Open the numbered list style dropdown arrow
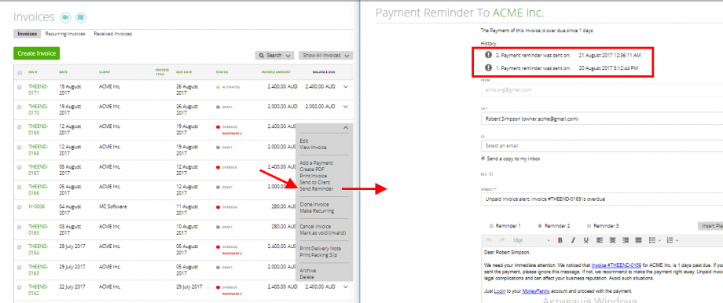Image resolution: width=723 pixels, height=303 pixels. tap(677, 240)
